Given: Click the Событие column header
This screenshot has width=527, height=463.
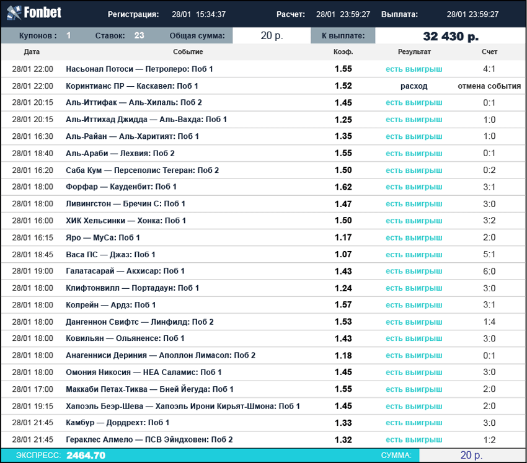Looking at the screenshot, I should [188, 52].
